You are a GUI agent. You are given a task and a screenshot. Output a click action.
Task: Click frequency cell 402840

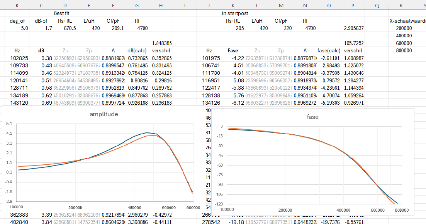[x=17, y=222]
